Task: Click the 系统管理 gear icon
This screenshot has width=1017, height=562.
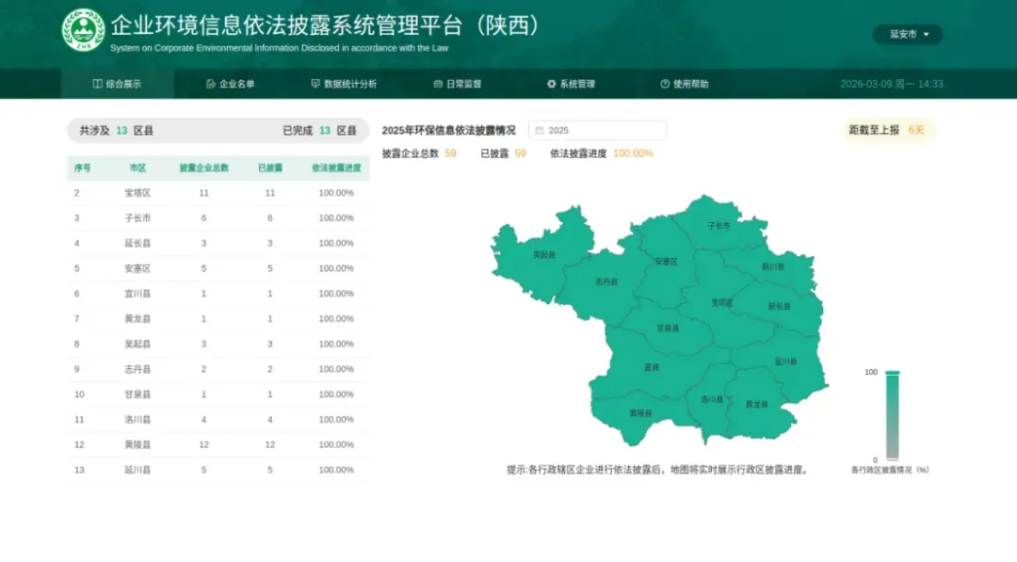Action: (552, 84)
